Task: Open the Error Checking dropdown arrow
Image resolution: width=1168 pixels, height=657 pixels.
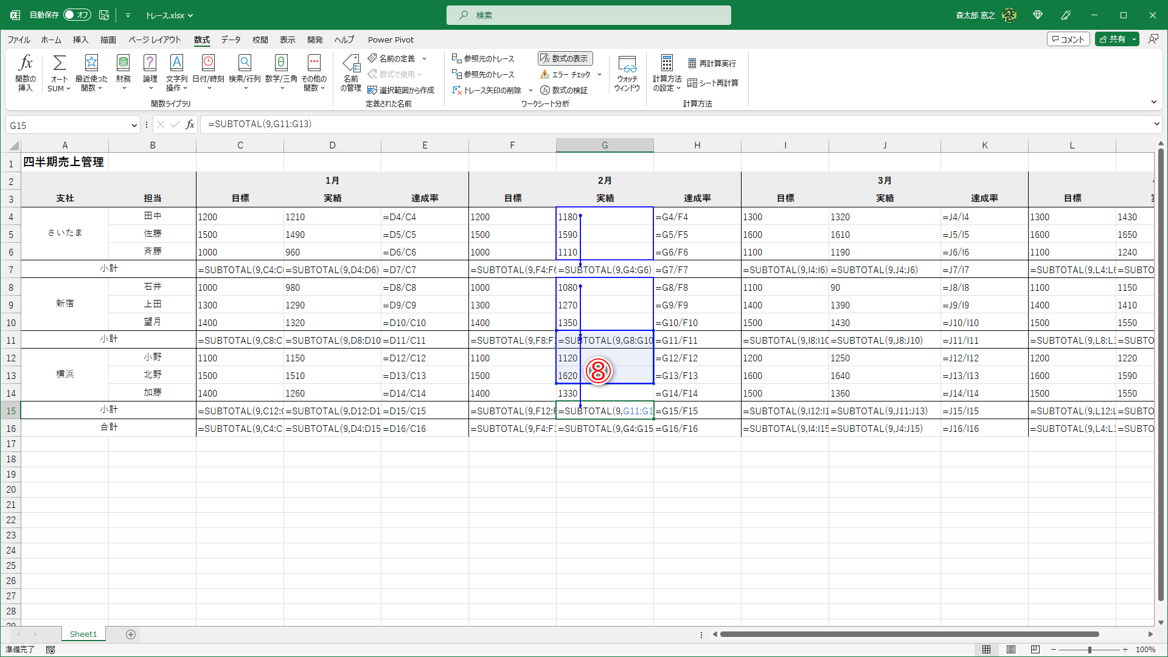Action: 600,75
